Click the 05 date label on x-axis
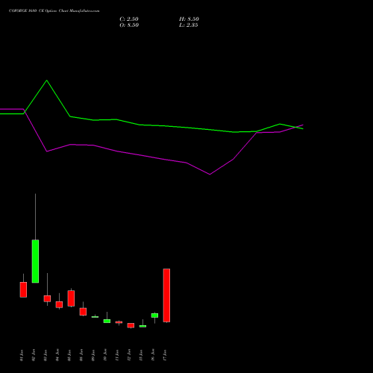The height and width of the screenshot is (373, 373). pyautogui.click(x=69, y=355)
